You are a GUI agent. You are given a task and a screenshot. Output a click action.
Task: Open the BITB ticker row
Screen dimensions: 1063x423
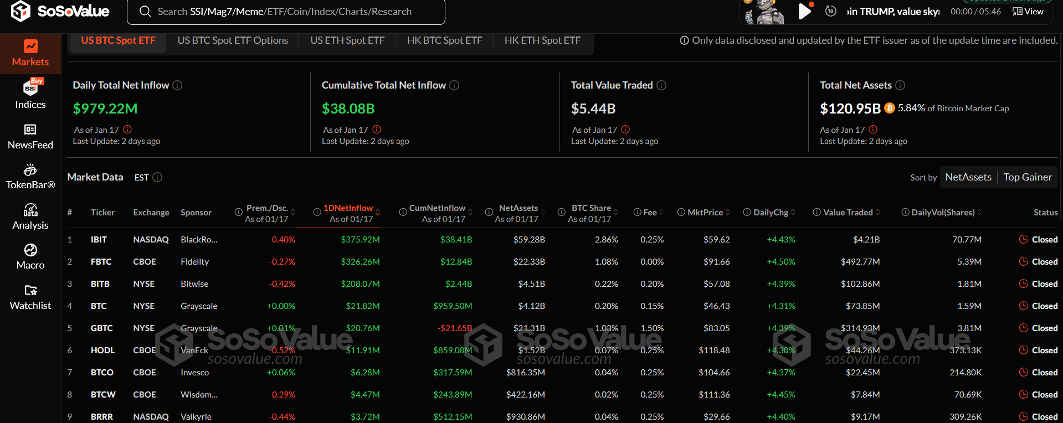click(x=562, y=284)
